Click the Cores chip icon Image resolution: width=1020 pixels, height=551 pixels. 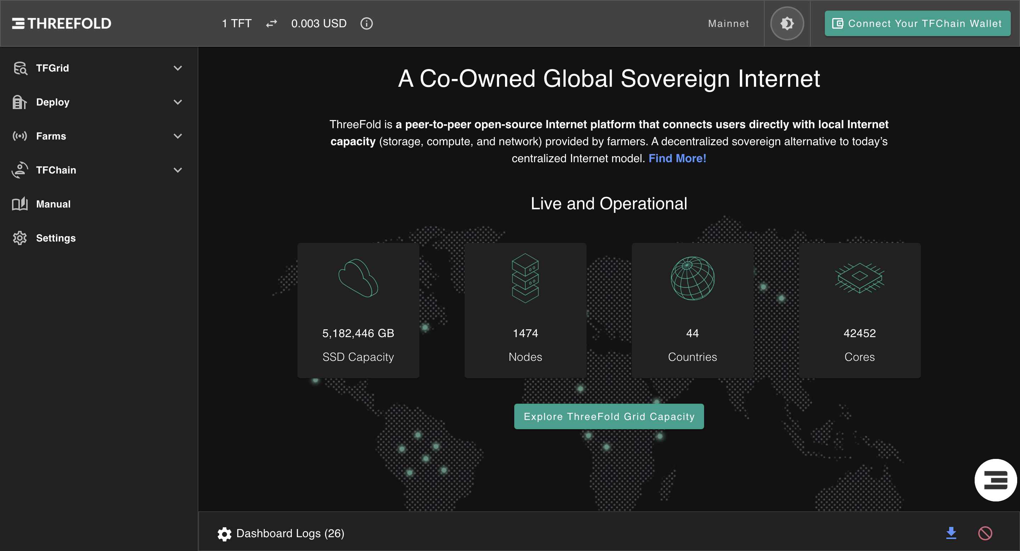859,278
